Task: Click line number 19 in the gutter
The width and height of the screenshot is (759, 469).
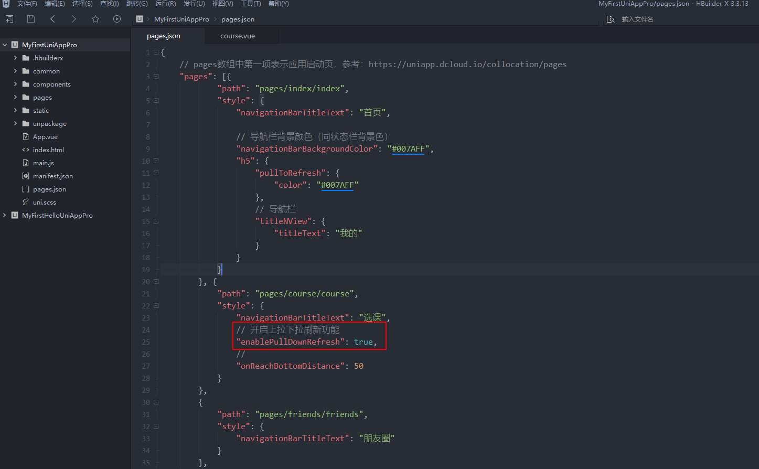Action: click(x=145, y=270)
